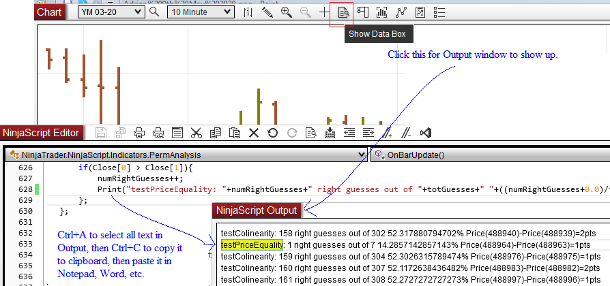The width and height of the screenshot is (610, 286).
Task: Open print preview in NinjaScript Editor
Action: (x=158, y=133)
